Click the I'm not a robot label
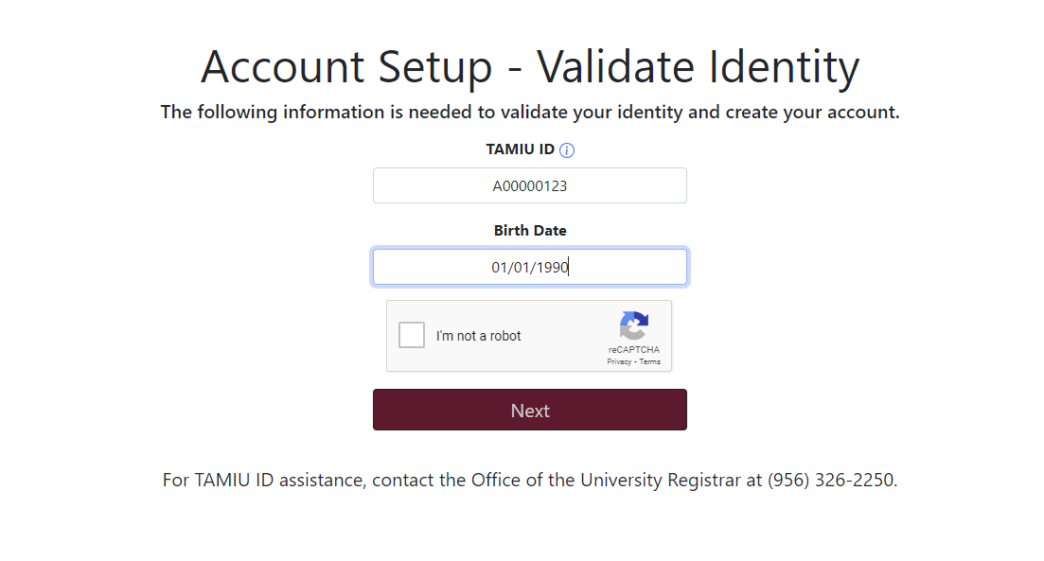This screenshot has width=1044, height=561. [478, 336]
